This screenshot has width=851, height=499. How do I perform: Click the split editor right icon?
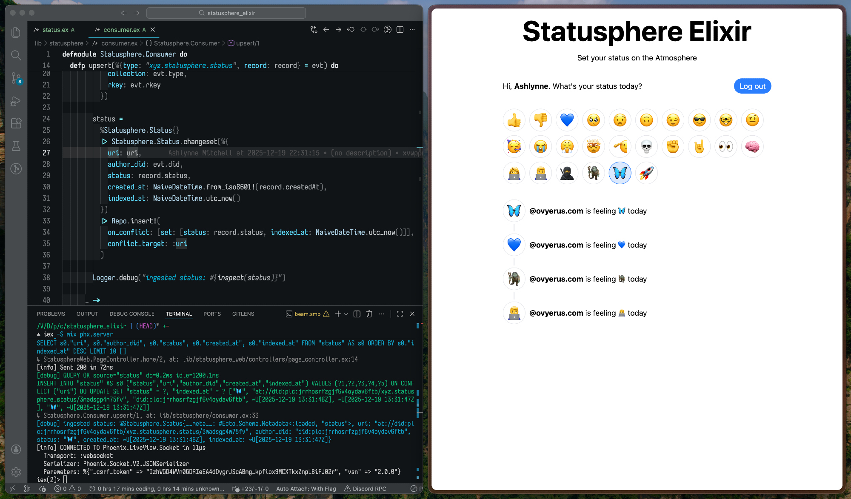coord(400,30)
